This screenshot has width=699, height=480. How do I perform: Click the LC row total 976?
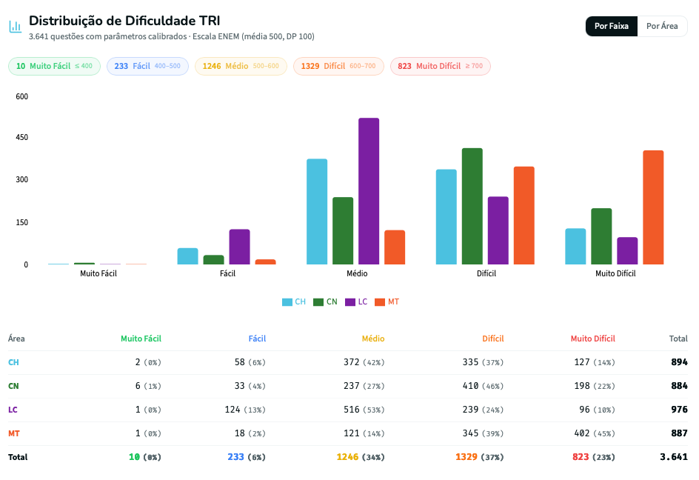[680, 410]
